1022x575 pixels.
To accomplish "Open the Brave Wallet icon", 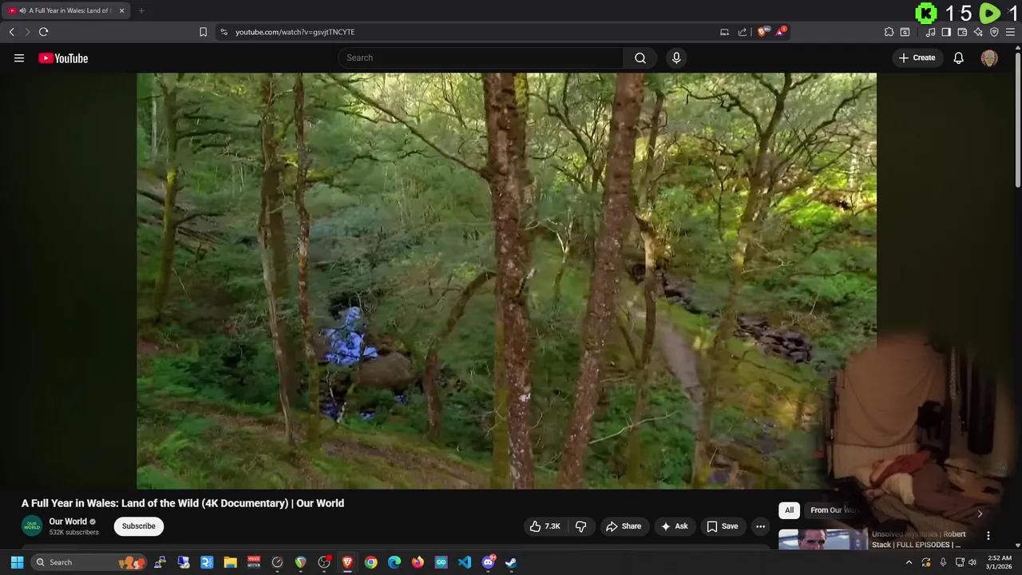I will (962, 32).
